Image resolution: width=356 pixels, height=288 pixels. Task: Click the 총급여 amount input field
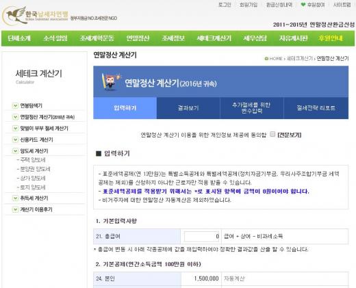coord(202,237)
